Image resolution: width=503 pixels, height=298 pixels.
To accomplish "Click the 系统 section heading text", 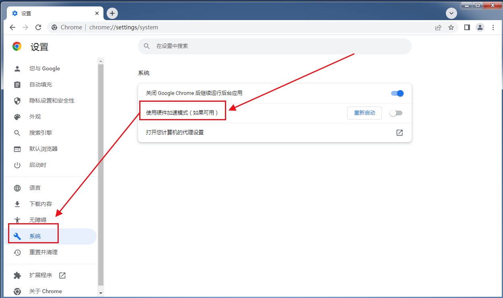I will pyautogui.click(x=144, y=73).
